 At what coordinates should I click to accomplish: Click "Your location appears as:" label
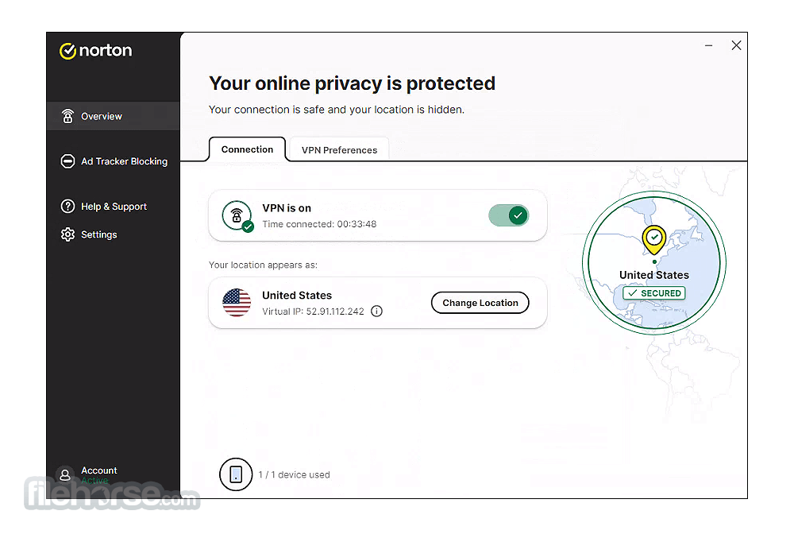pyautogui.click(x=263, y=265)
